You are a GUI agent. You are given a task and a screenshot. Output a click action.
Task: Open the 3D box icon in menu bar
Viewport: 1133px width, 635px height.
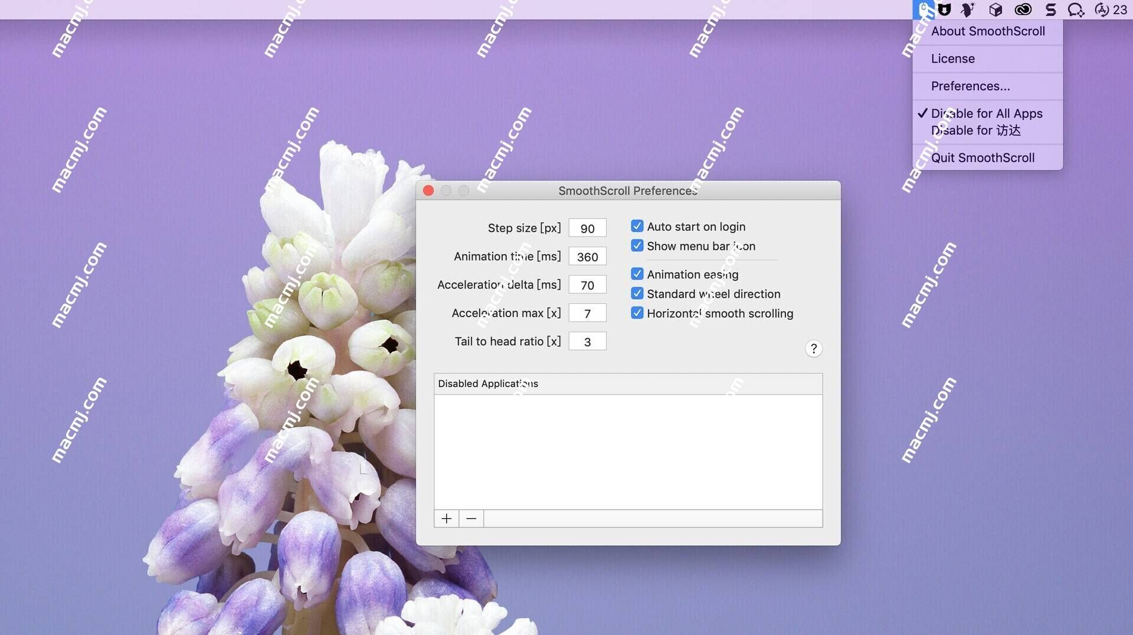pos(996,9)
